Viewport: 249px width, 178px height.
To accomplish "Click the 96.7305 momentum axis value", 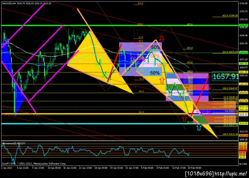I will [x=244, y=163].
